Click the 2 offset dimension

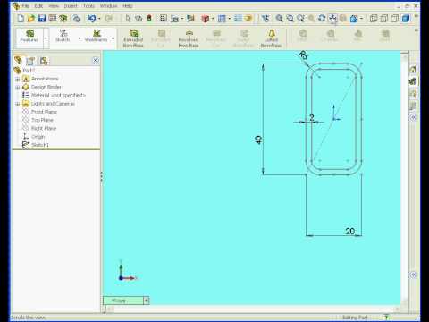coord(312,117)
